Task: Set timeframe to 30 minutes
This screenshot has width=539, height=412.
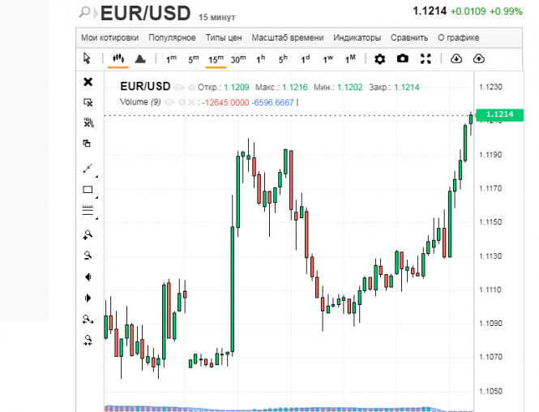Action: [238, 59]
